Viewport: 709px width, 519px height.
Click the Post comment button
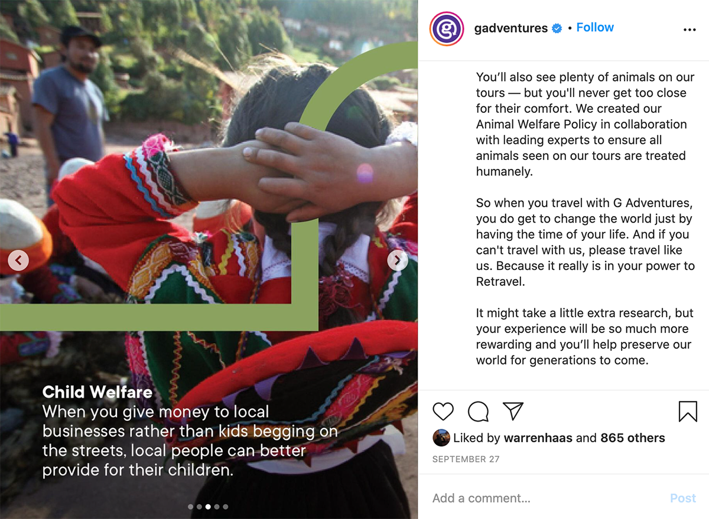(x=683, y=498)
